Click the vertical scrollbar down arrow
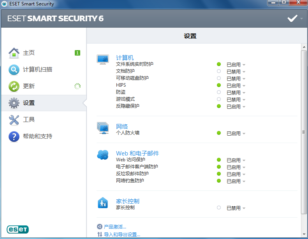This screenshot has height=239, width=308. pos(304,234)
